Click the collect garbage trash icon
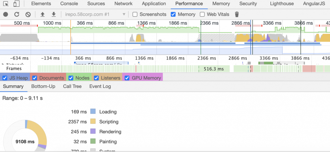The height and width of the screenshot is (152, 330). point(237,14)
